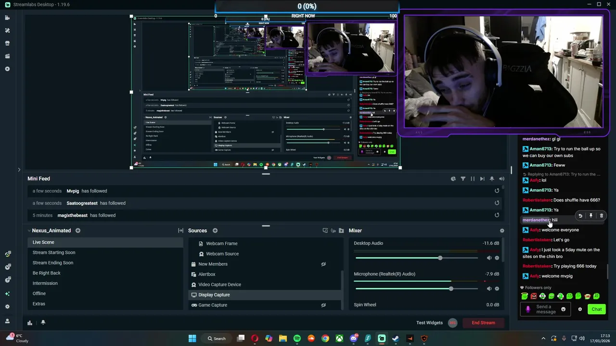Screen dimensions: 616x346
Task: Open the notifications bell in bottom bar
Action: pyautogui.click(x=43, y=323)
